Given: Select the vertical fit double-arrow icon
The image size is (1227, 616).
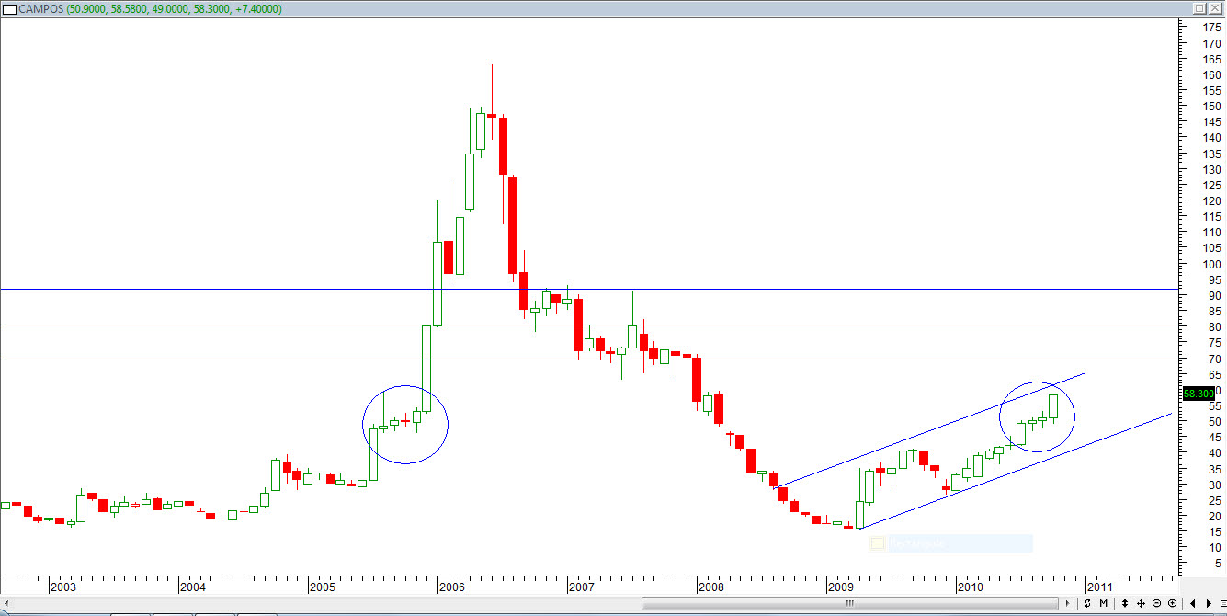Looking at the screenshot, I should (1125, 604).
